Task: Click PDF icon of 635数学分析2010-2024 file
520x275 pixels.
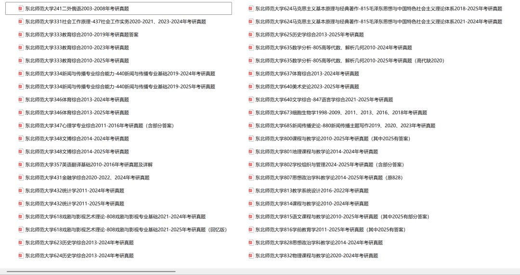Action: [251, 48]
